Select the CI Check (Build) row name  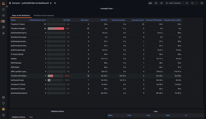click(17, 54)
